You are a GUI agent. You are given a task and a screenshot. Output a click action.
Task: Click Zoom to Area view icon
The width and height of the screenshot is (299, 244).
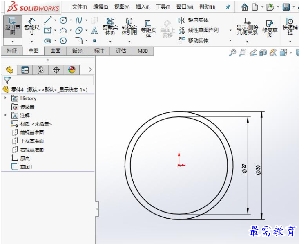click(x=243, y=52)
